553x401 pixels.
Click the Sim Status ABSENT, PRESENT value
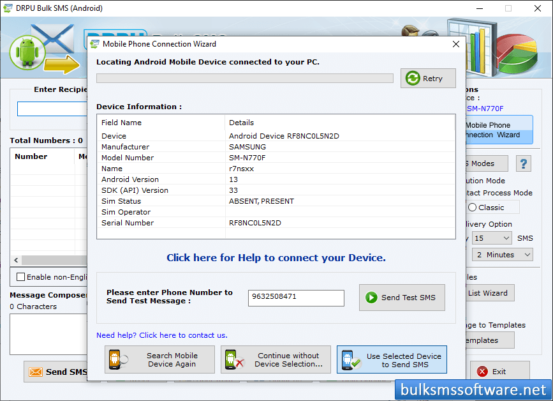(x=262, y=201)
